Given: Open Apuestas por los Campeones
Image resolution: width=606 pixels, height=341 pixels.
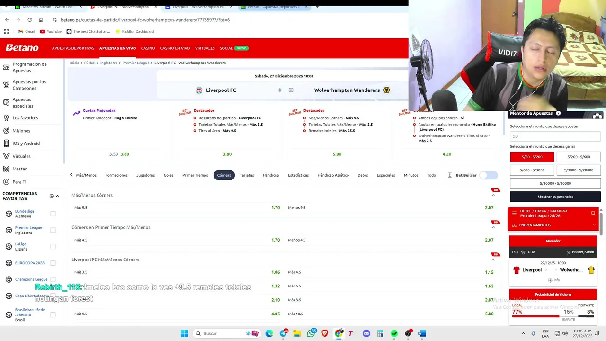Looking at the screenshot, I should tap(29, 85).
